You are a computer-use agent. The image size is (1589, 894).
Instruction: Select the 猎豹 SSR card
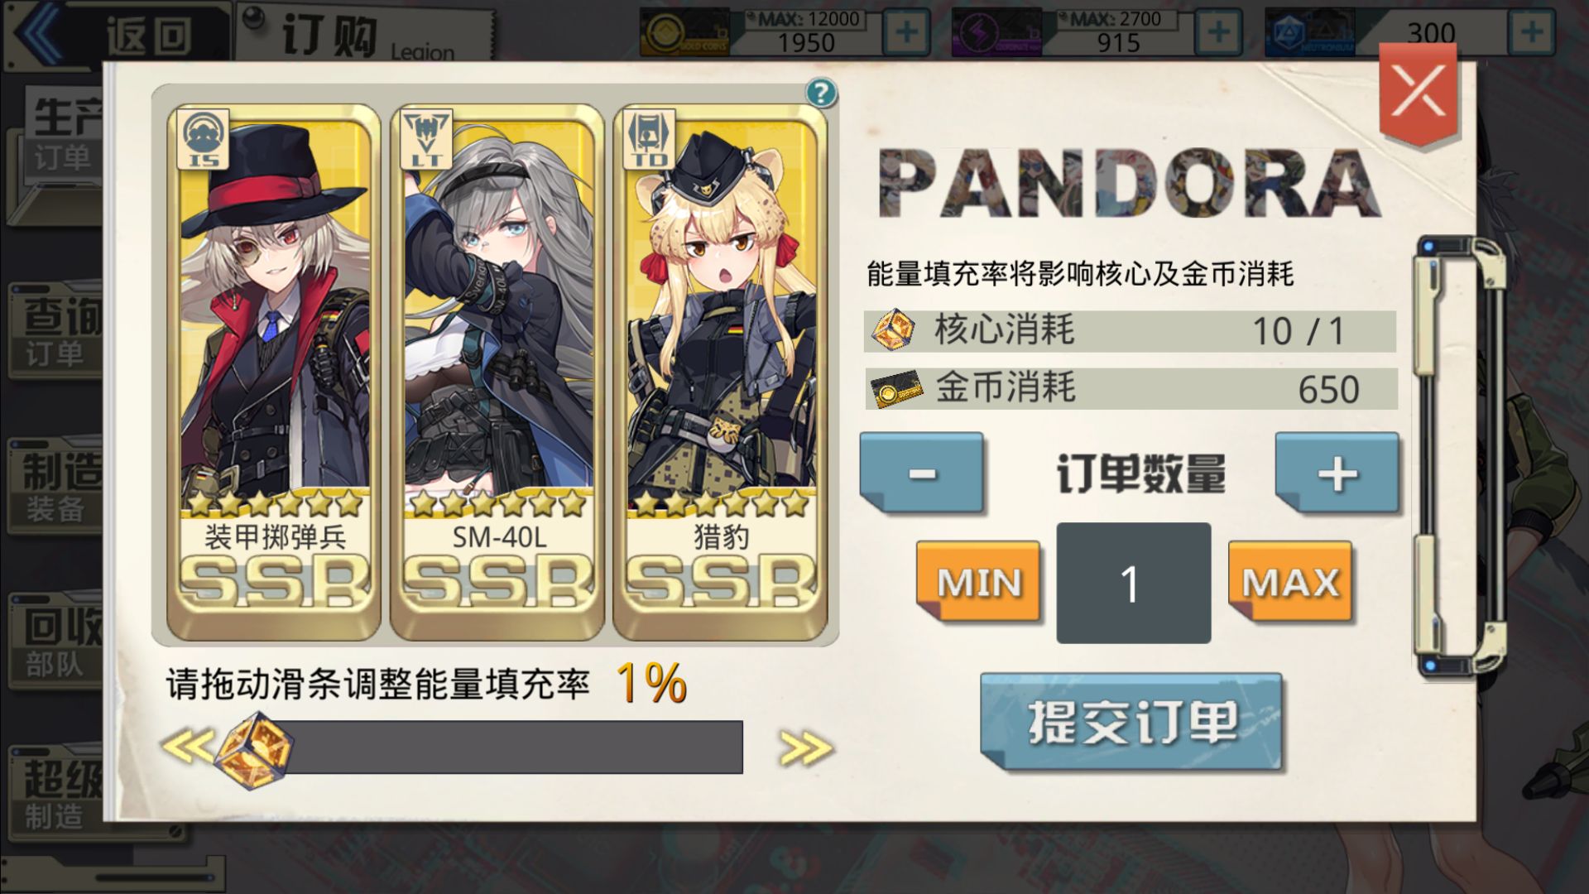(721, 372)
